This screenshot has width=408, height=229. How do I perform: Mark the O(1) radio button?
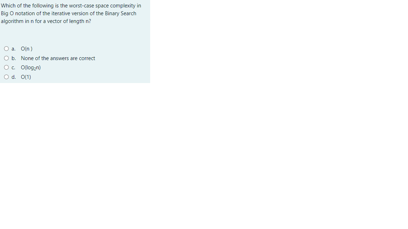[6, 77]
